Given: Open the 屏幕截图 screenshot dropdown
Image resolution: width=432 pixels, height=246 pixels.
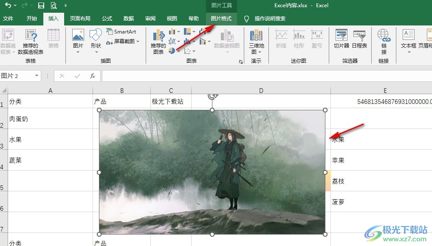Looking at the screenshot, I should pyautogui.click(x=123, y=41).
